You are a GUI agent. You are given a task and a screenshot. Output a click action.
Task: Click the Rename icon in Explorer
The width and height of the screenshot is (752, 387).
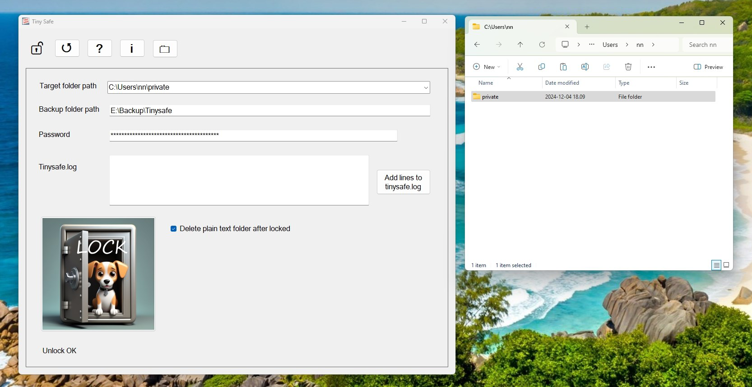coord(585,67)
